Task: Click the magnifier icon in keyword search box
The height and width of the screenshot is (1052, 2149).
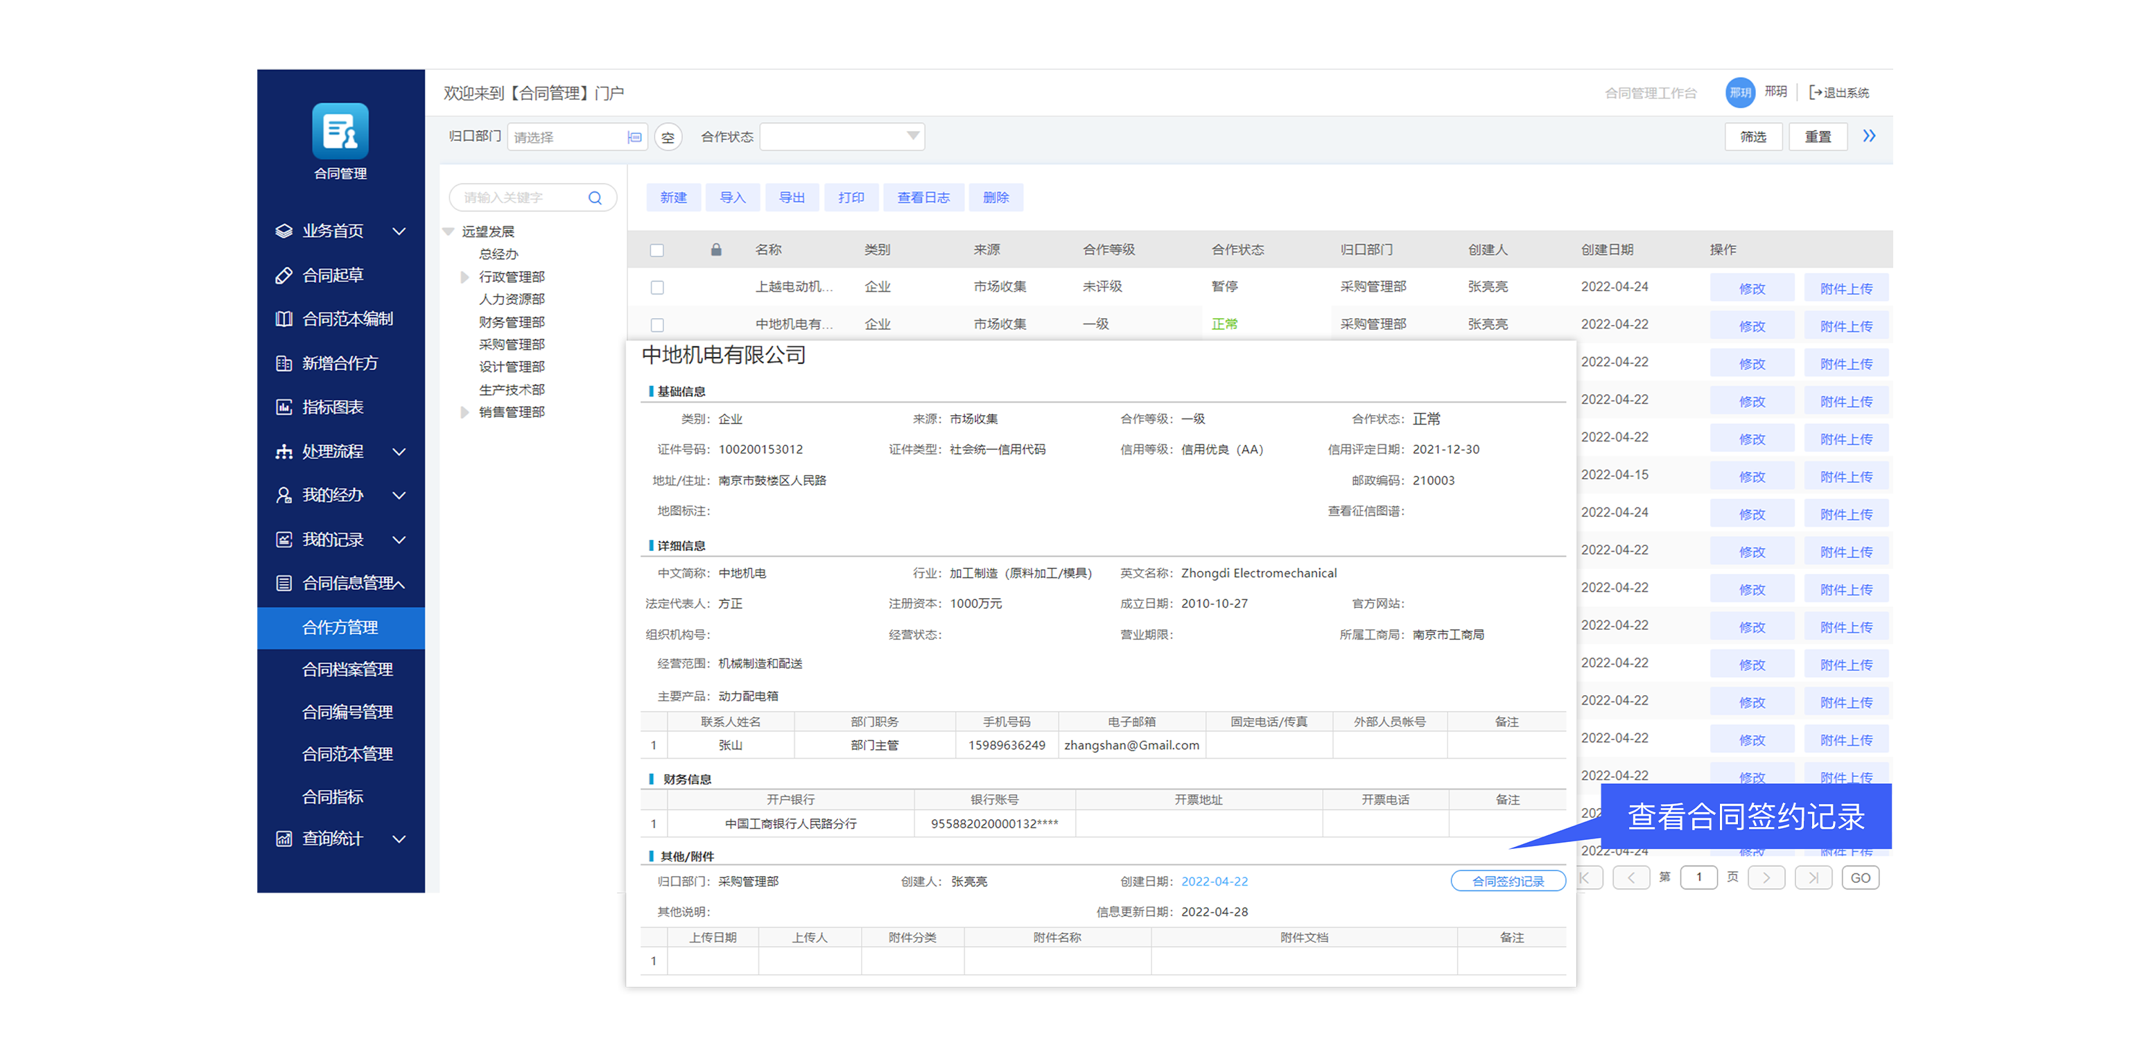Action: 595,197
